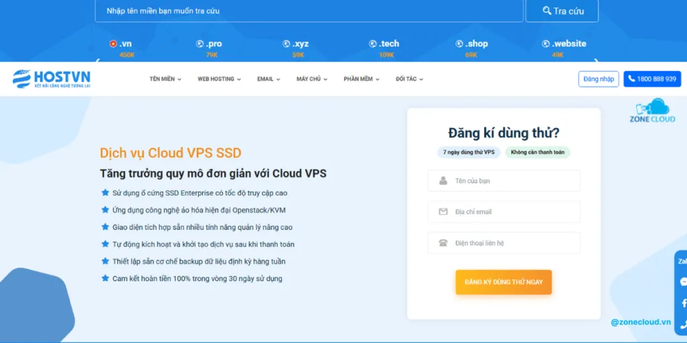The height and width of the screenshot is (343, 687).
Task: Click the person icon in name field
Action: pos(443,181)
